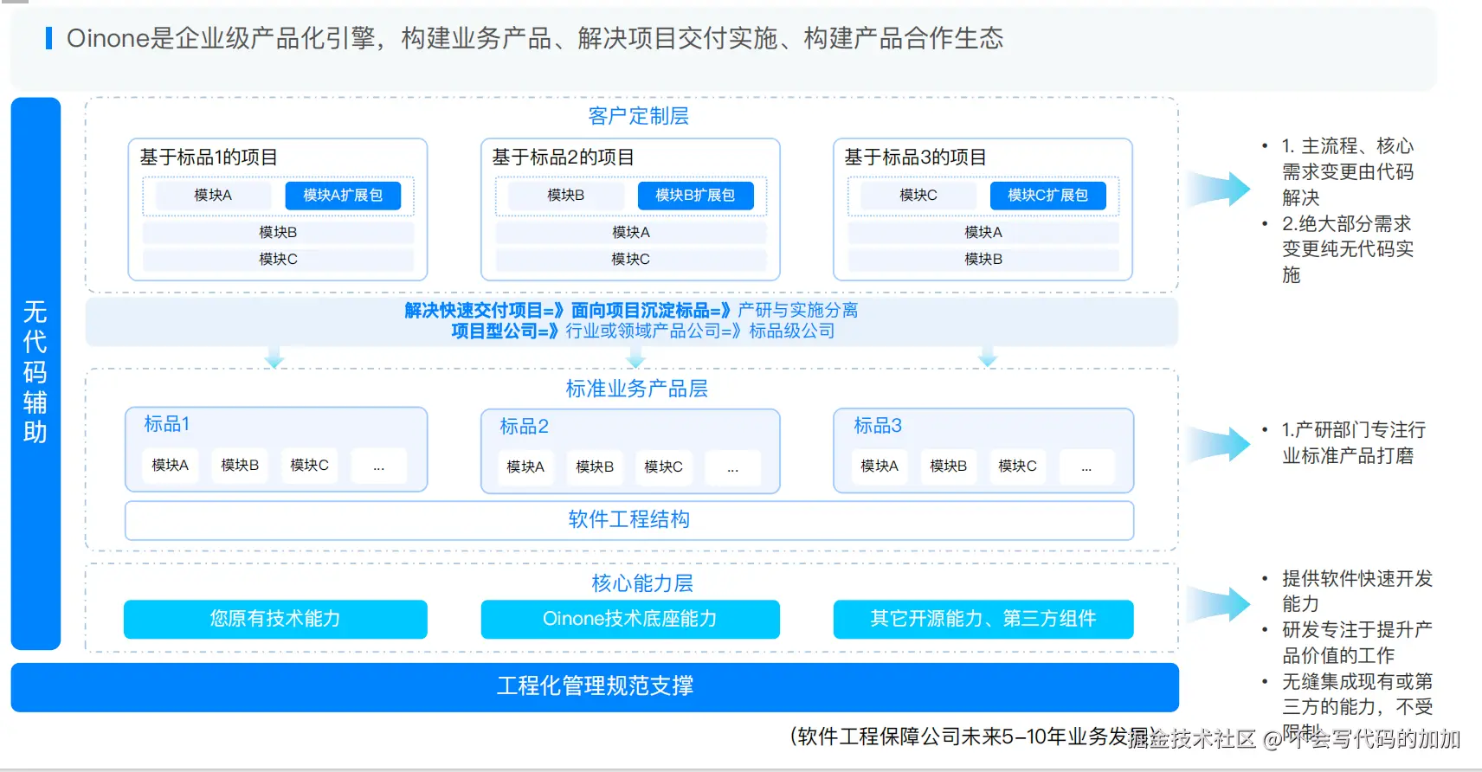Click 模块A chip inside 标品2
Screen dimensions: 1482x772
(x=525, y=467)
